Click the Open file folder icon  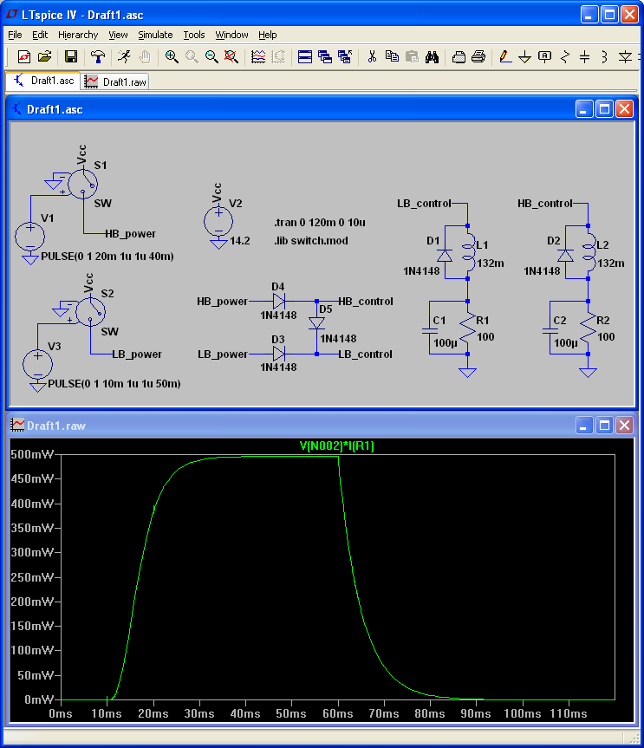coord(44,56)
